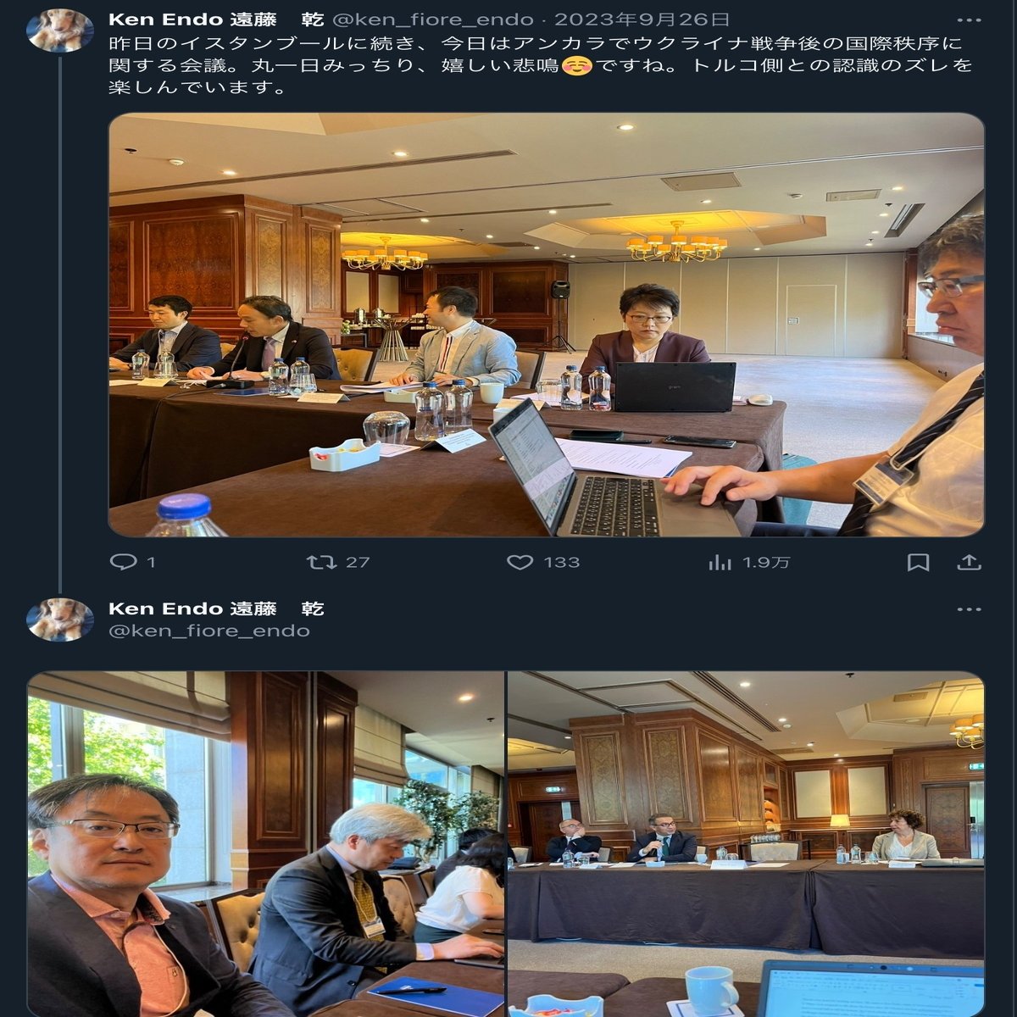
Task: Share the first tweet via share icon
Action: [x=969, y=562]
